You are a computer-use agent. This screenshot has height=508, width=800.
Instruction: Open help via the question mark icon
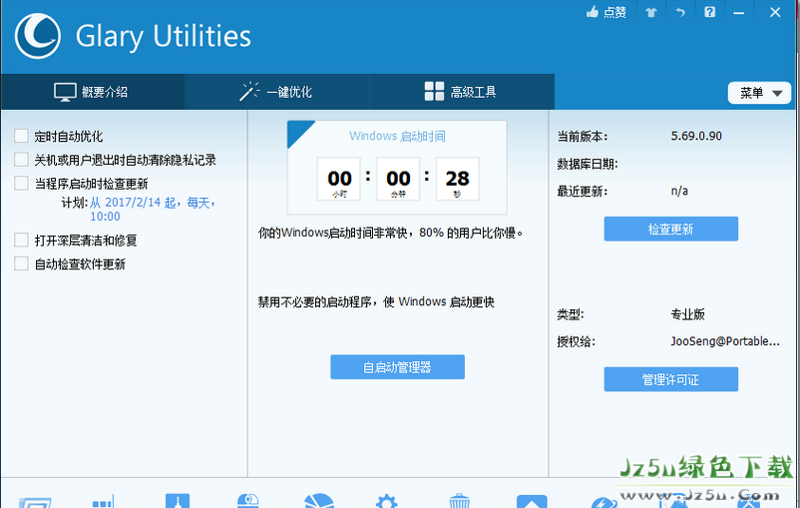(709, 12)
